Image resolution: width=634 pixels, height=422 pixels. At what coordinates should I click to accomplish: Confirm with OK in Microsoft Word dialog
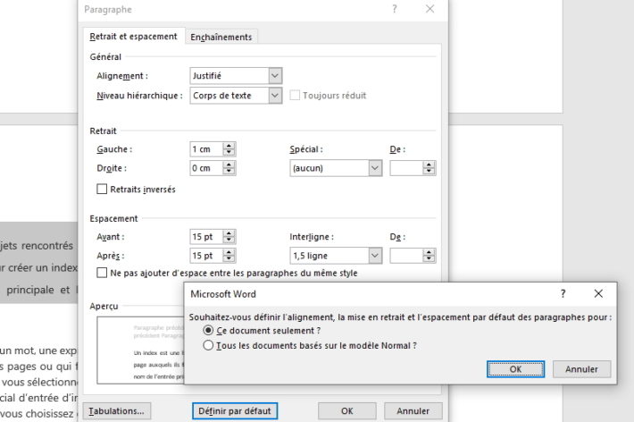coord(515,369)
